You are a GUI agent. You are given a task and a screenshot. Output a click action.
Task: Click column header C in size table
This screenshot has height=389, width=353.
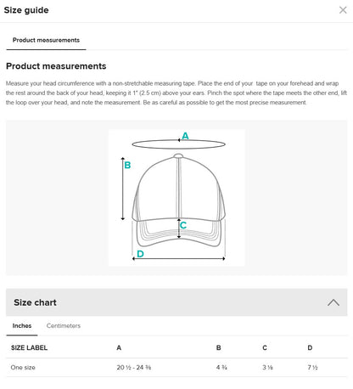265,347
